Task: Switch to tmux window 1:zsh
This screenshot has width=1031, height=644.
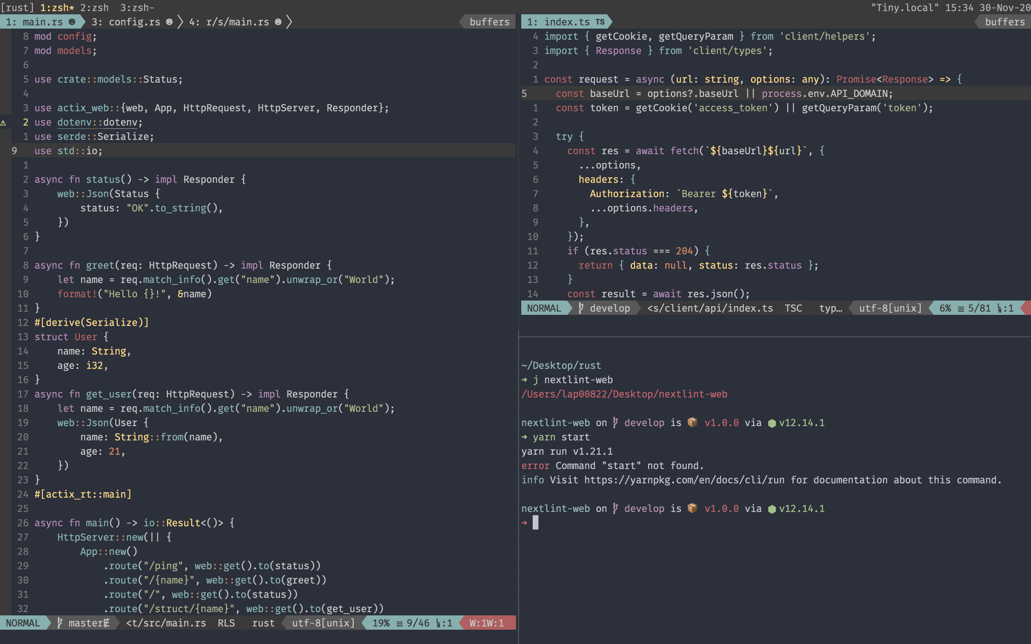Action: pyautogui.click(x=57, y=7)
